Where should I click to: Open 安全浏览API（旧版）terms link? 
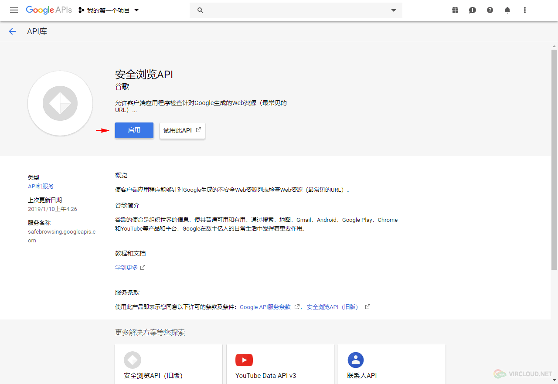point(332,307)
